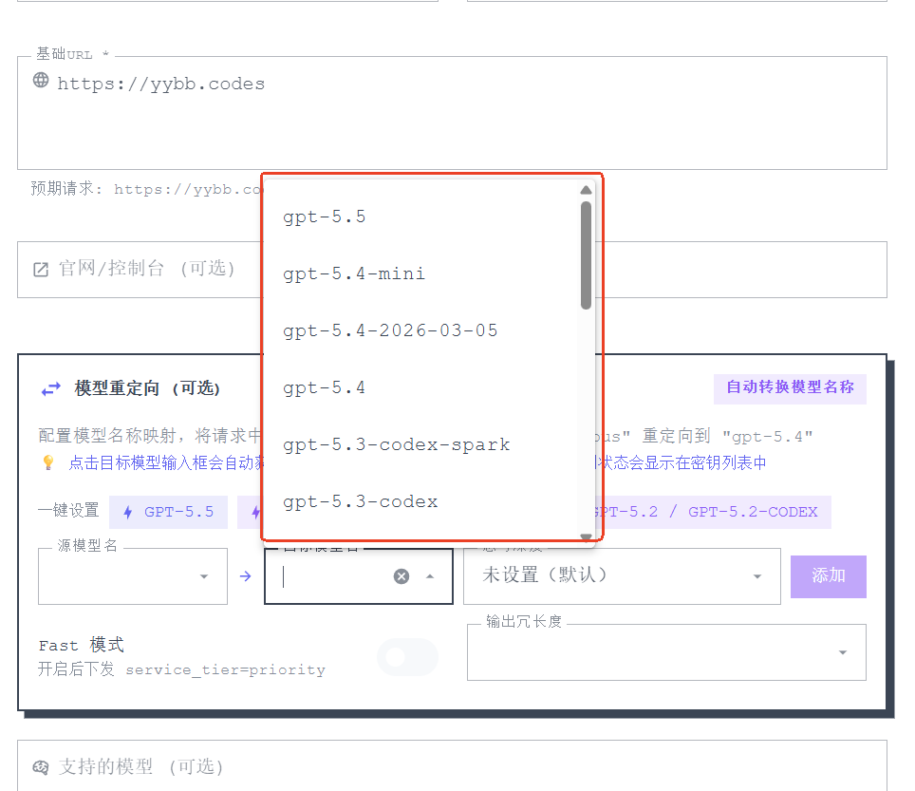Click the arrow between source and target model

click(x=246, y=576)
